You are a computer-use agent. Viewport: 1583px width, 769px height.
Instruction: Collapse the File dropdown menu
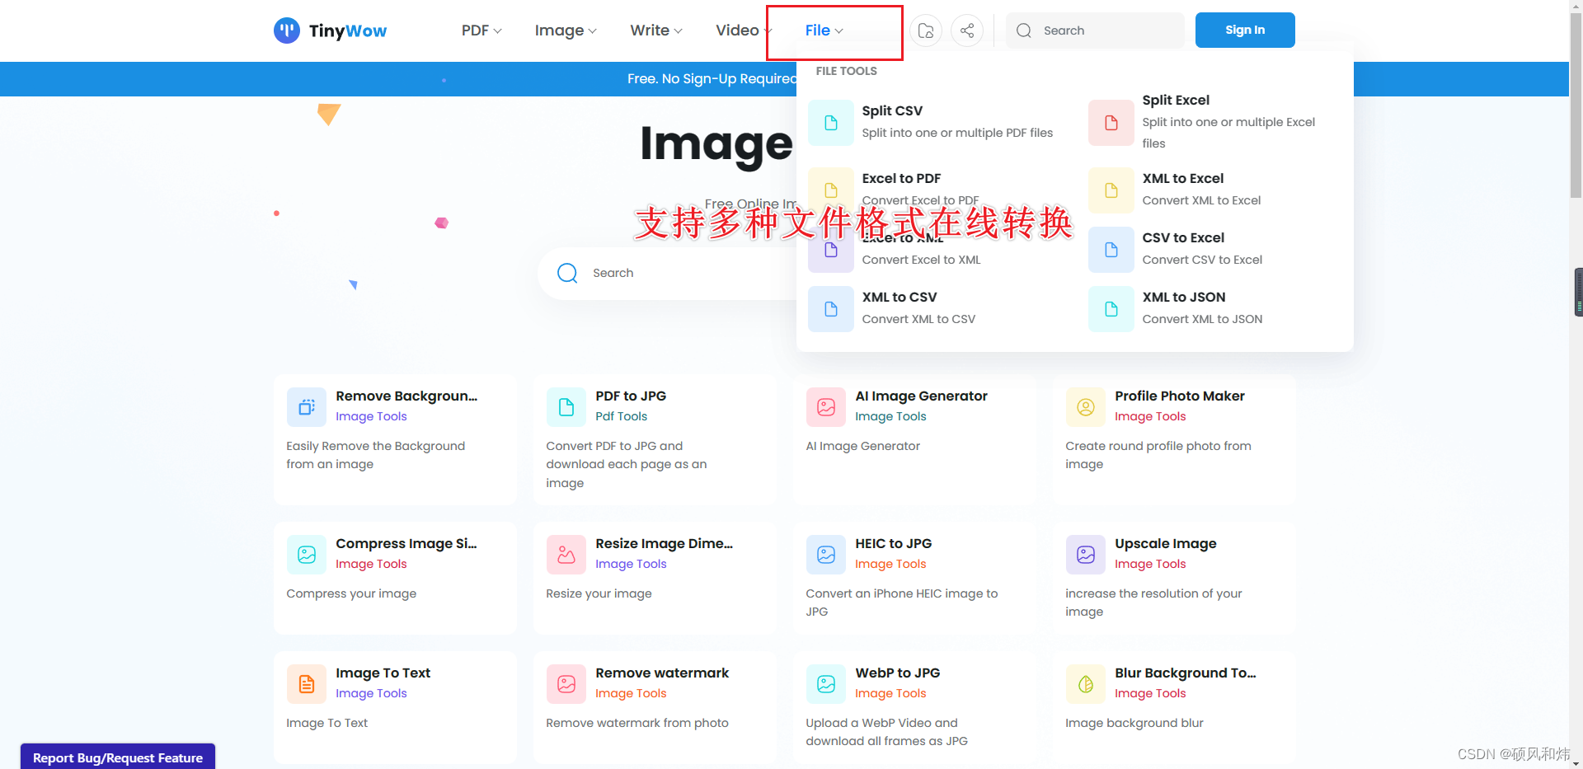click(824, 30)
